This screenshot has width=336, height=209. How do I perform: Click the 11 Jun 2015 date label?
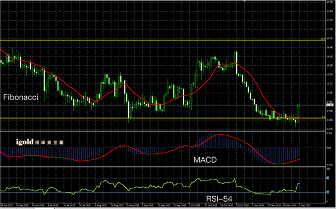[6, 205]
